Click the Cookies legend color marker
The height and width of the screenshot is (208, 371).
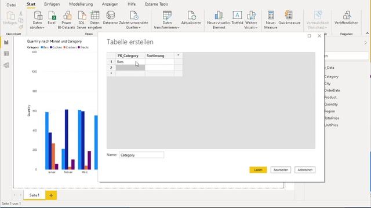click(51, 47)
